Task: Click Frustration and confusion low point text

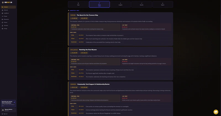Action: tap(144, 29)
